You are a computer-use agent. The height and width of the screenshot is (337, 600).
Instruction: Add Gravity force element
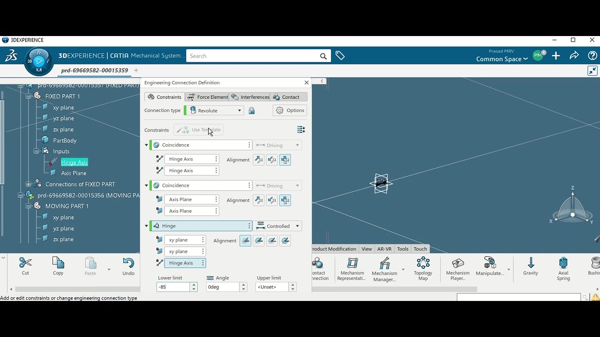coord(531,266)
